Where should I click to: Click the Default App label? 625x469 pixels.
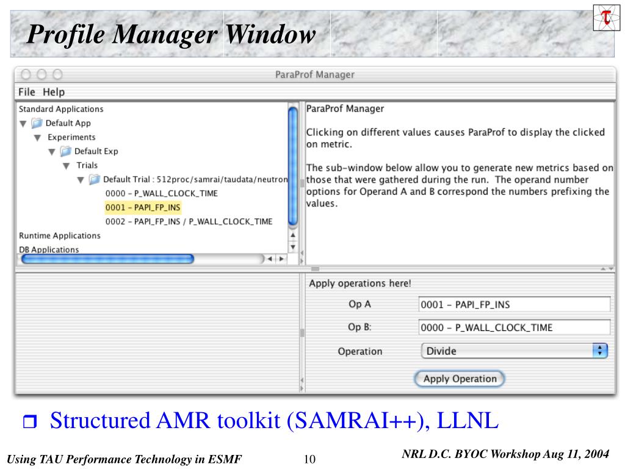(x=68, y=123)
